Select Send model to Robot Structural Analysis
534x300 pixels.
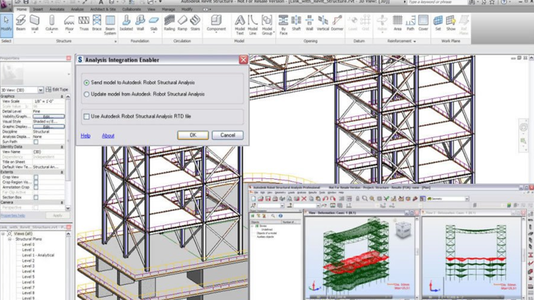(87, 83)
